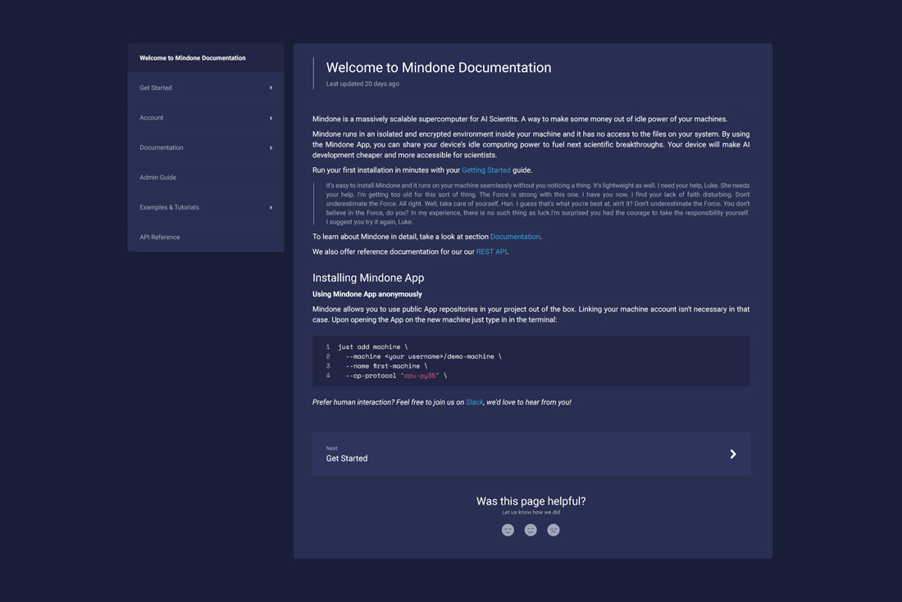Rate the page with the sad face
Viewport: 902px width, 602px height.
coord(553,530)
